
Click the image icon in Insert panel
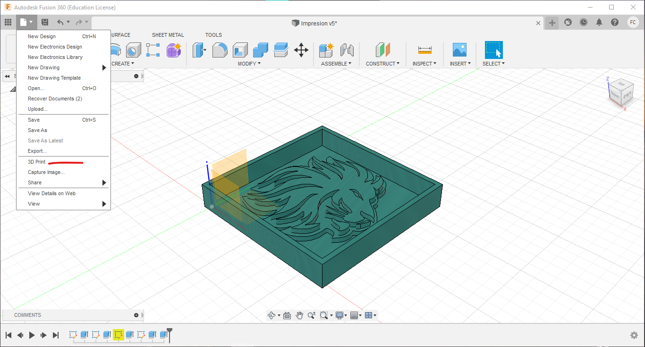pyautogui.click(x=459, y=50)
